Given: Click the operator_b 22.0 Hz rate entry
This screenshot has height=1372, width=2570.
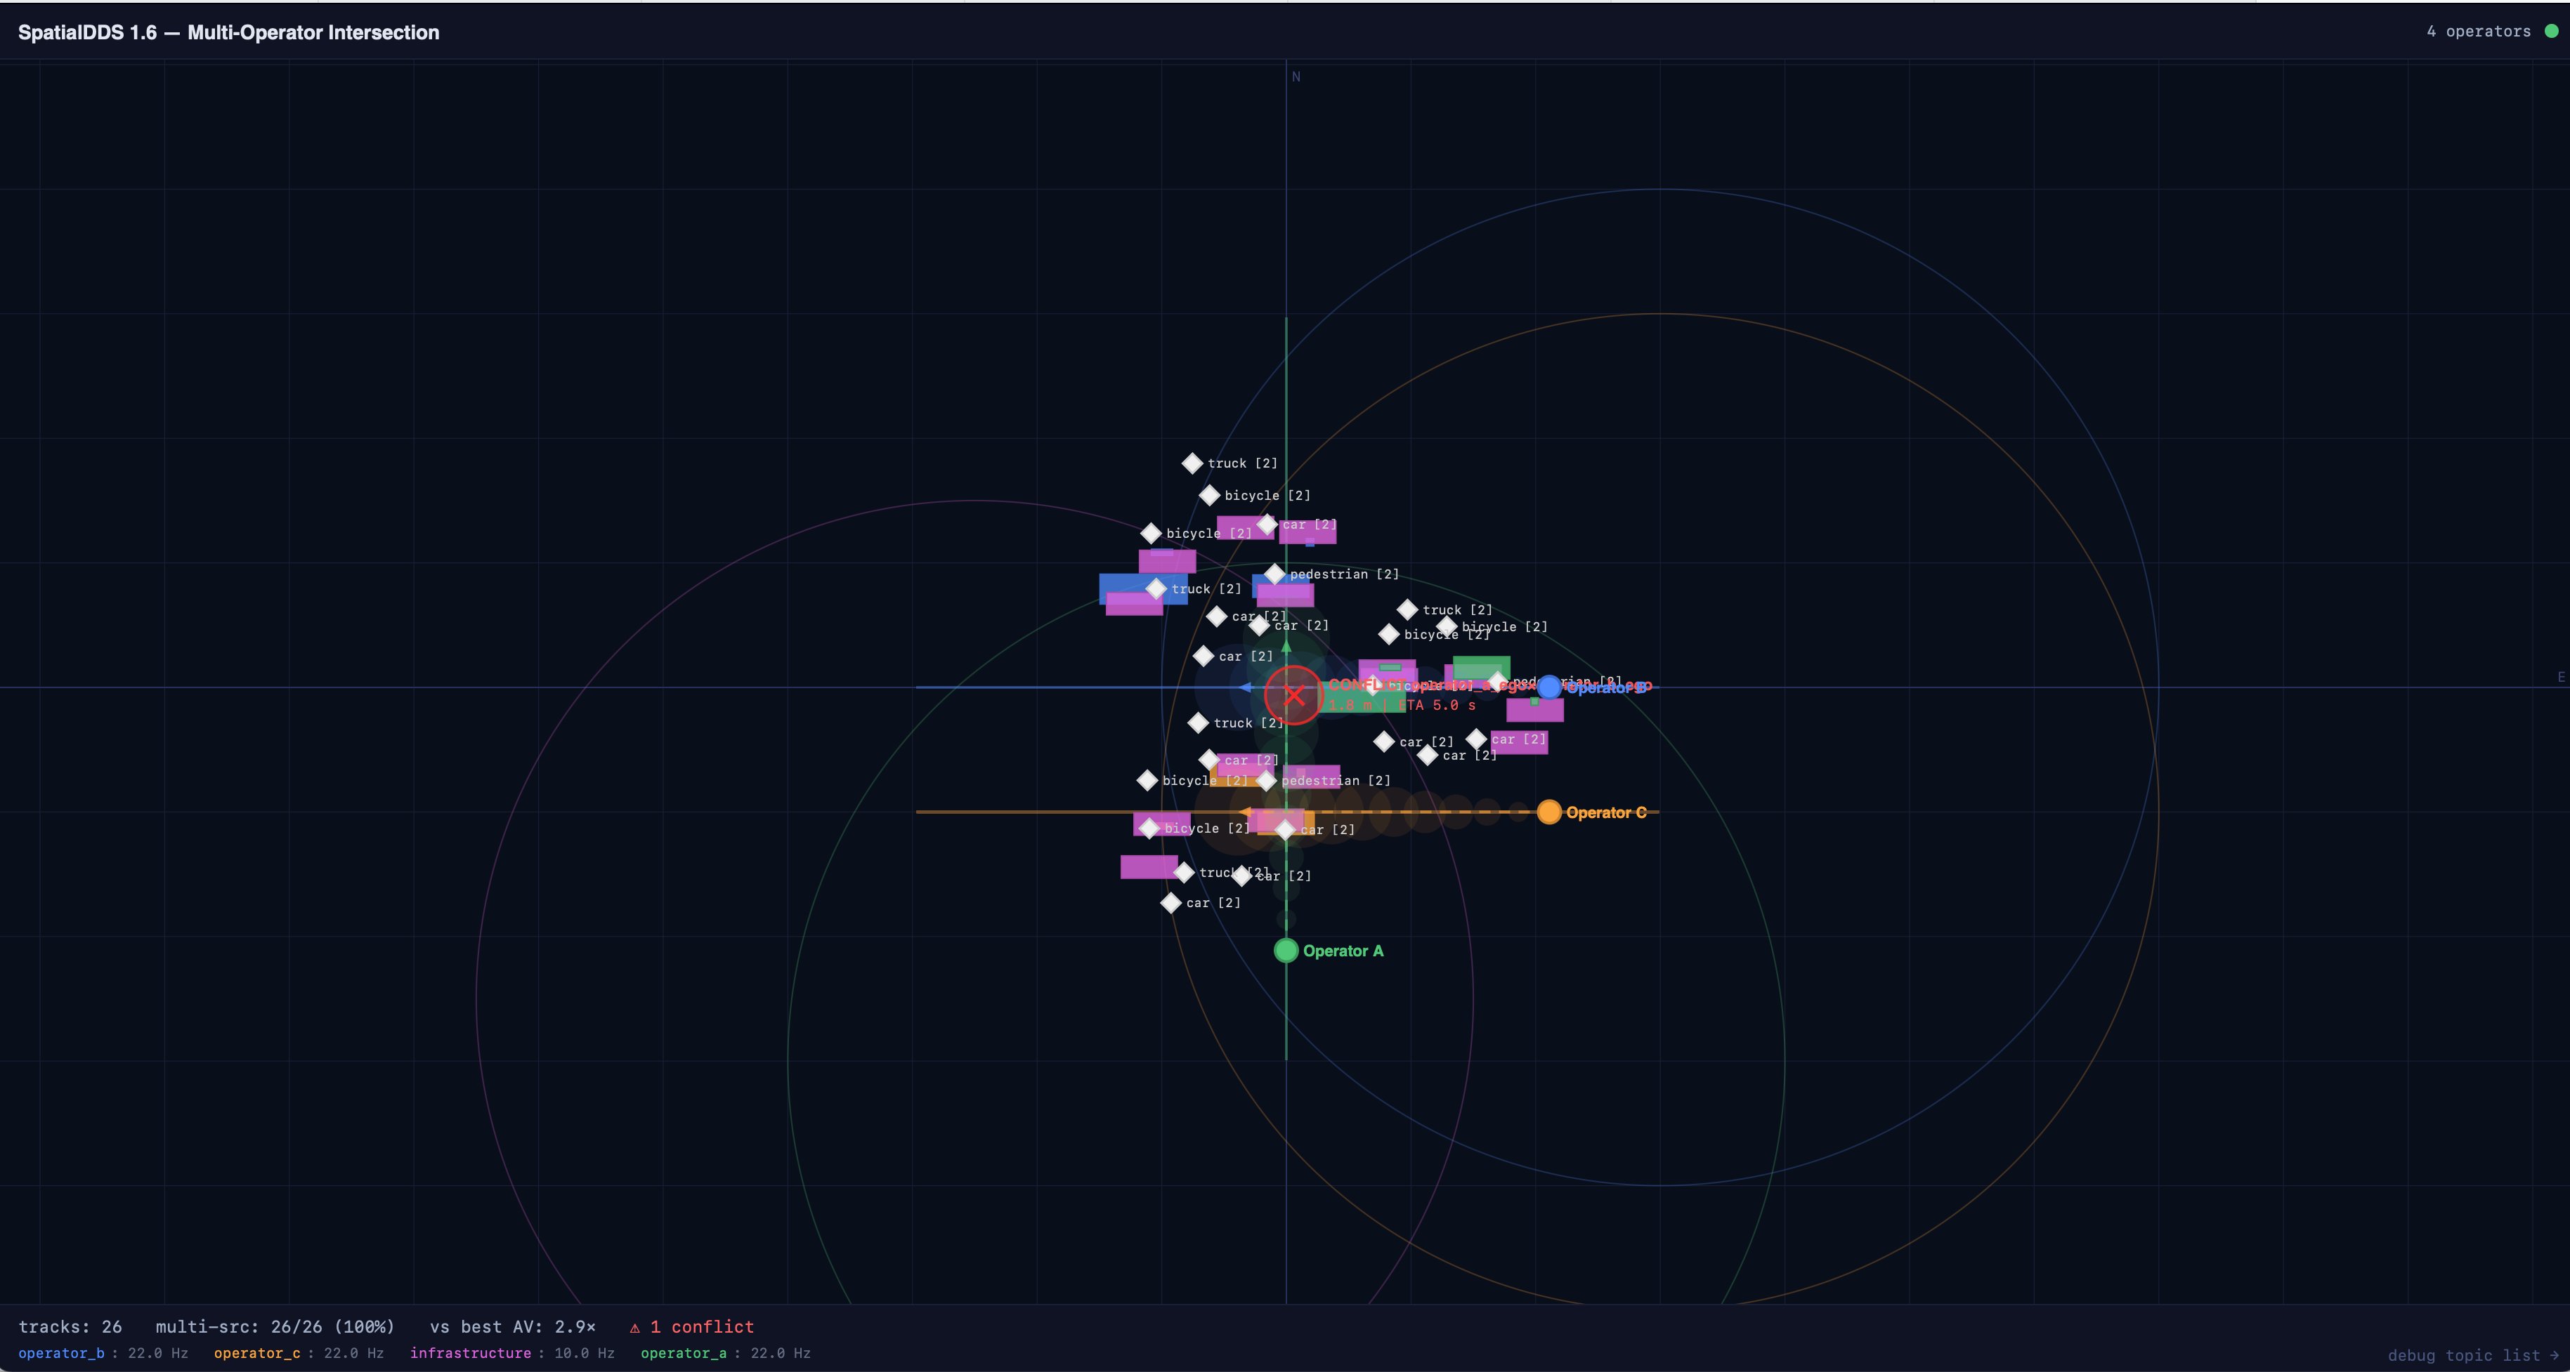Looking at the screenshot, I should (x=103, y=1353).
